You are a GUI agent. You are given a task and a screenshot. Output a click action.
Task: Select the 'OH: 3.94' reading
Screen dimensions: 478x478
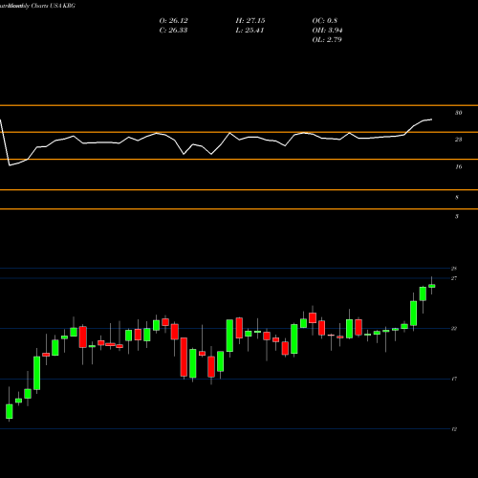[x=327, y=31]
